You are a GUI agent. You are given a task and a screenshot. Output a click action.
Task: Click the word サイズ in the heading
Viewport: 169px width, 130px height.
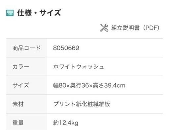50,13
